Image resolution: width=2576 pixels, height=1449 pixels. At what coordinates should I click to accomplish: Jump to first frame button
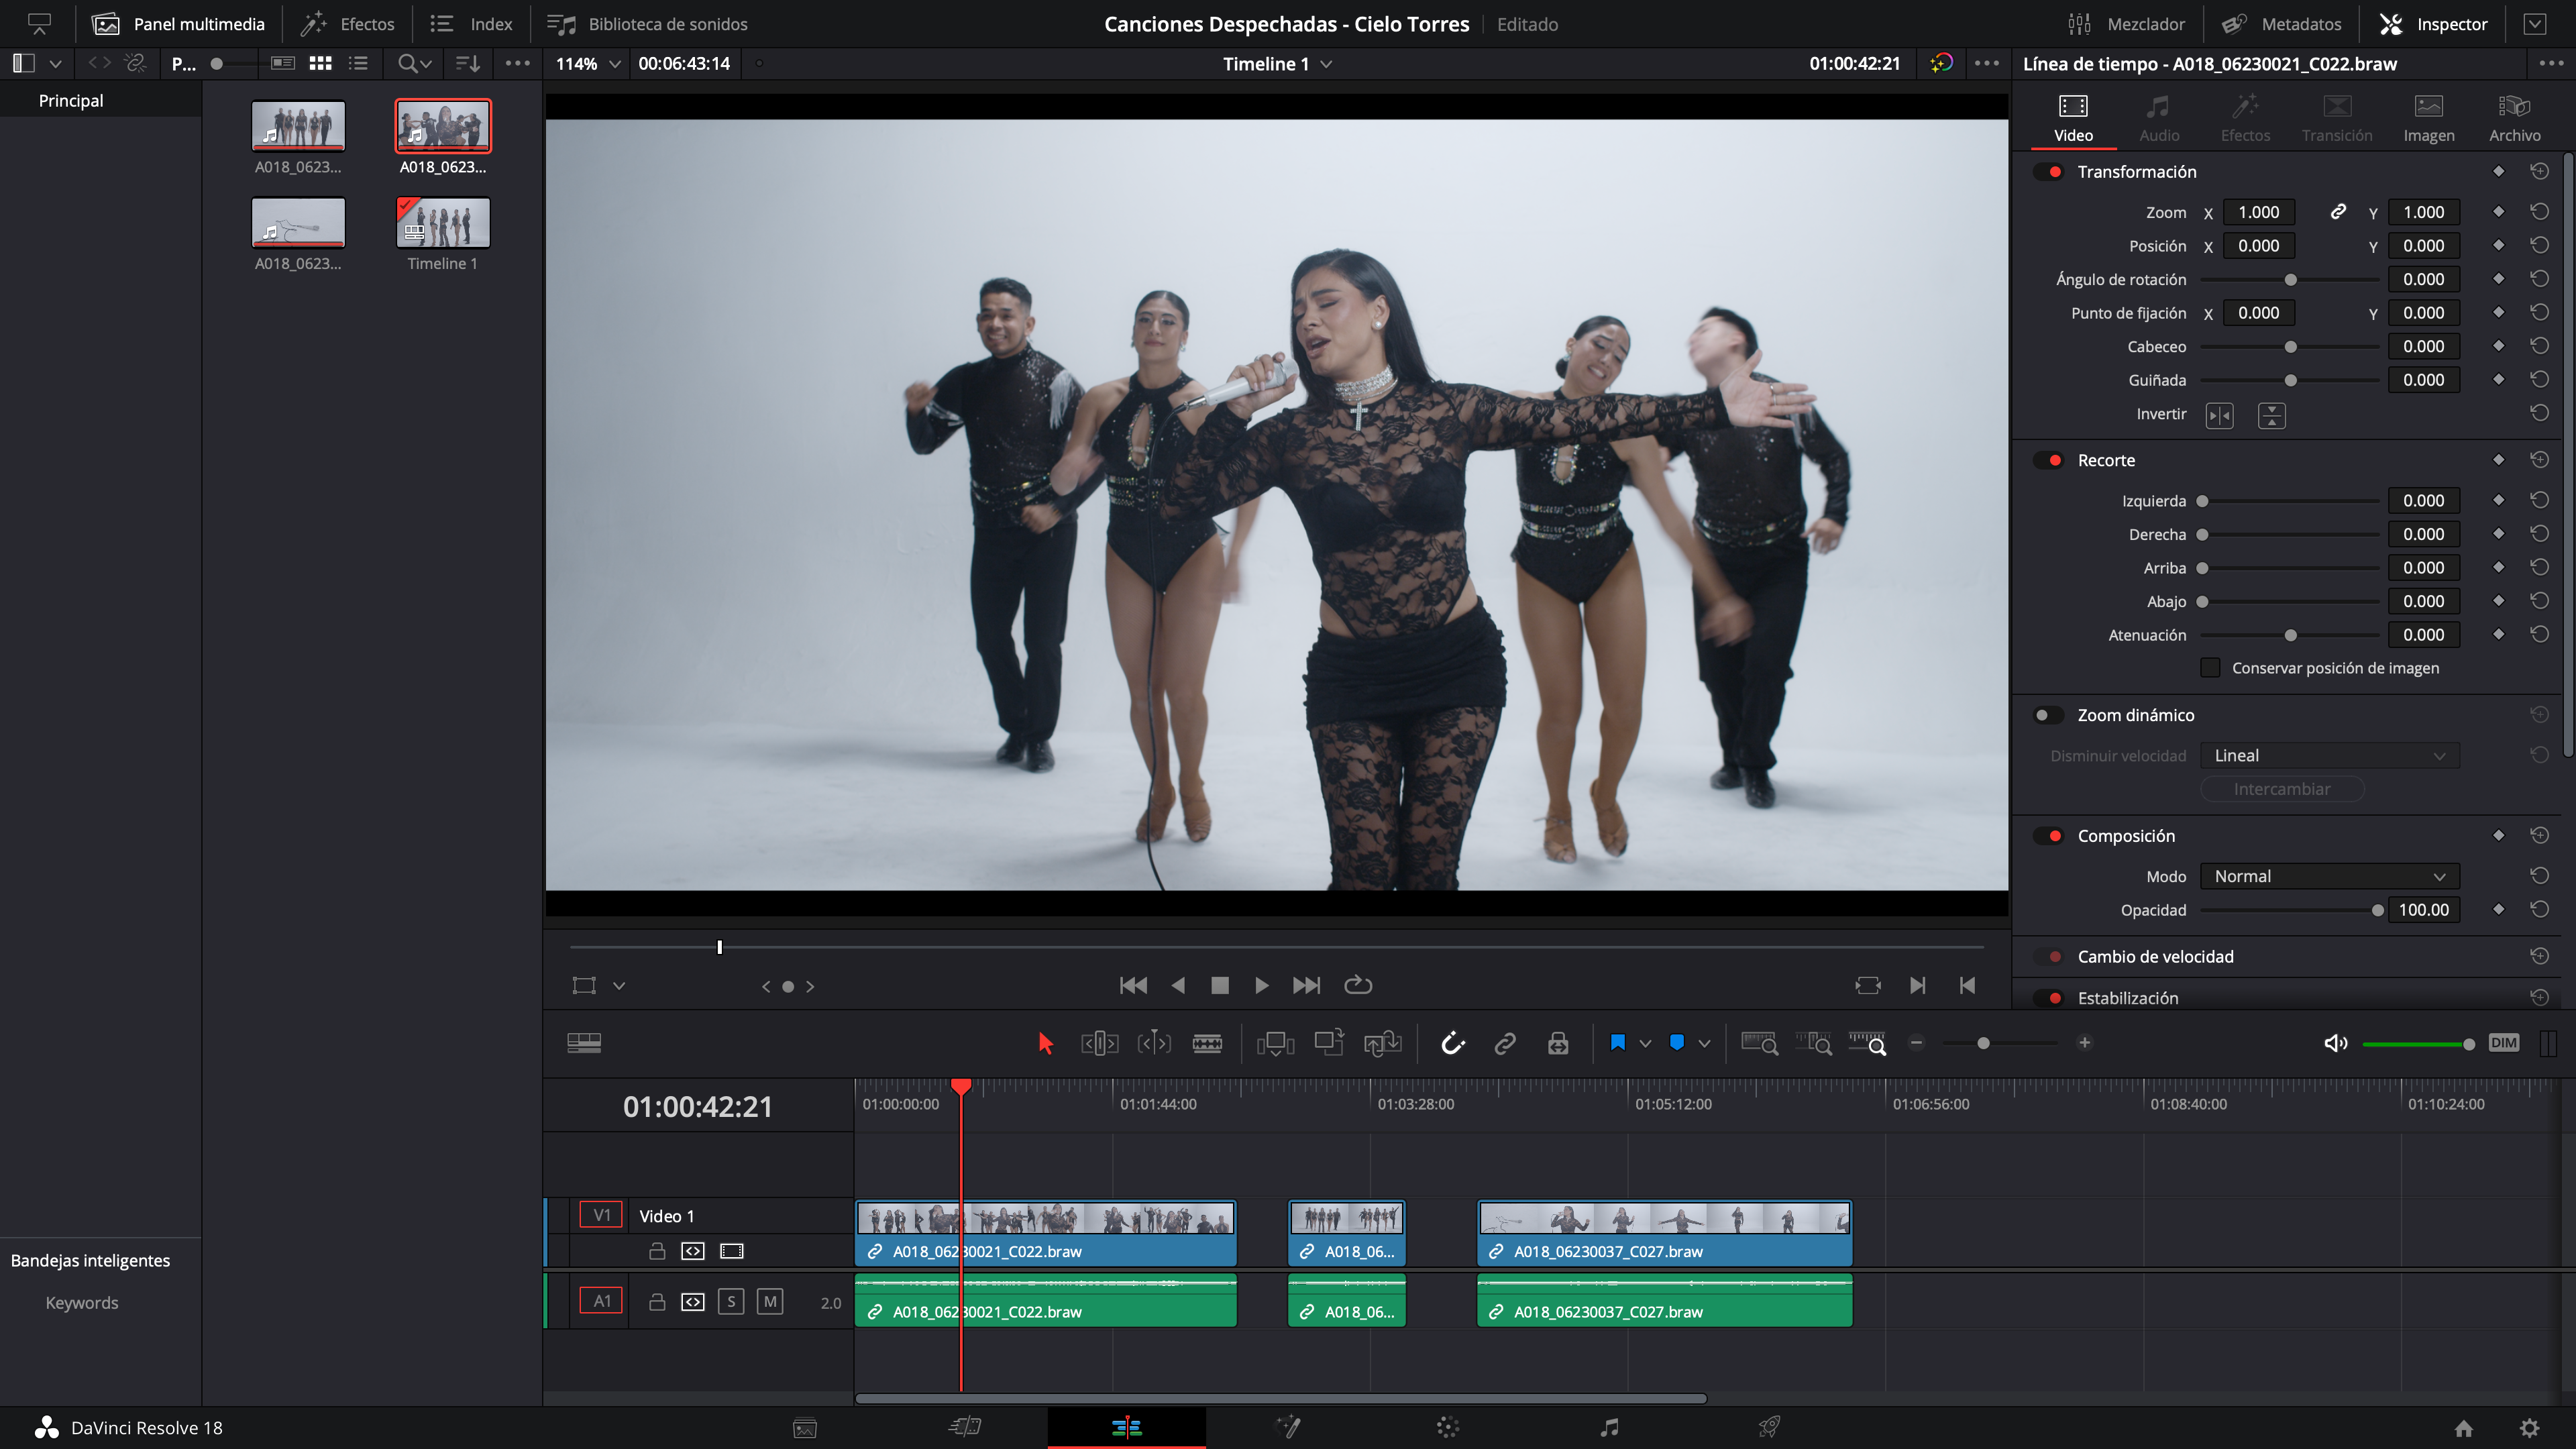point(1133,986)
